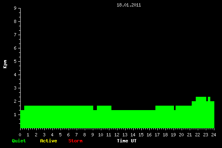The image size is (222, 148).
Task: Click the Time UT axis label
Action: coord(127,141)
